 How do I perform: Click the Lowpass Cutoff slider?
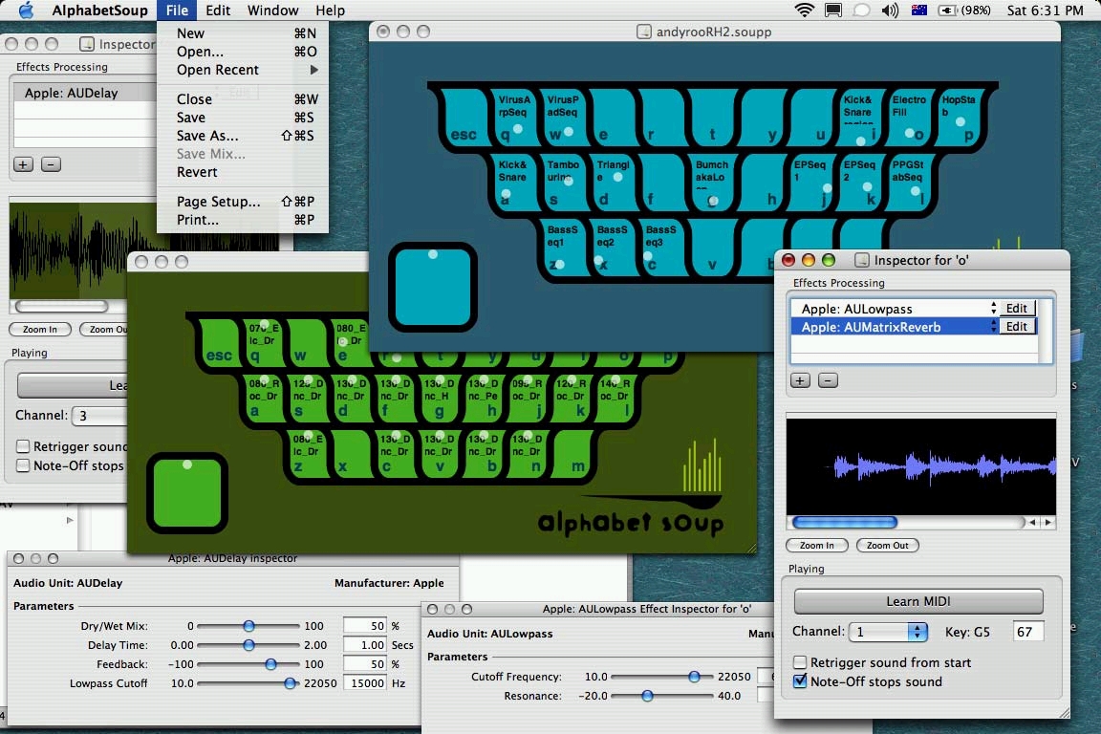click(x=248, y=682)
